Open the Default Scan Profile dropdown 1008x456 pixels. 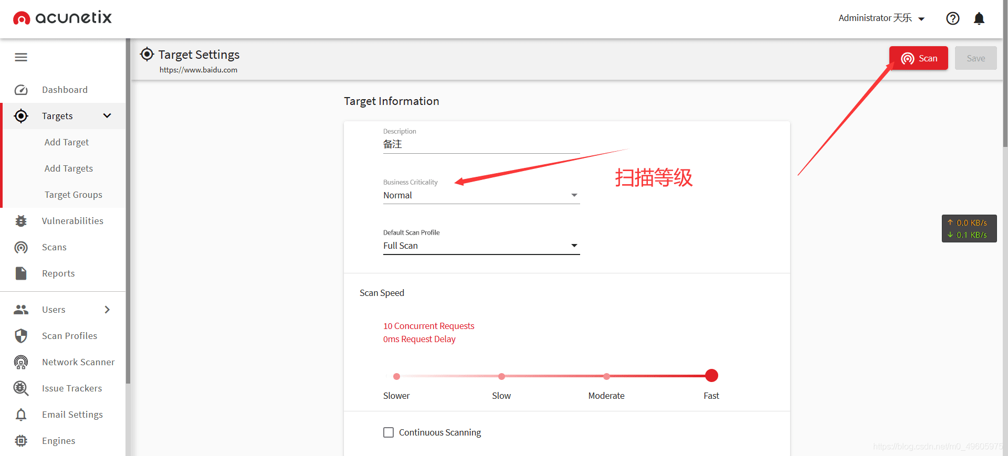coord(481,246)
